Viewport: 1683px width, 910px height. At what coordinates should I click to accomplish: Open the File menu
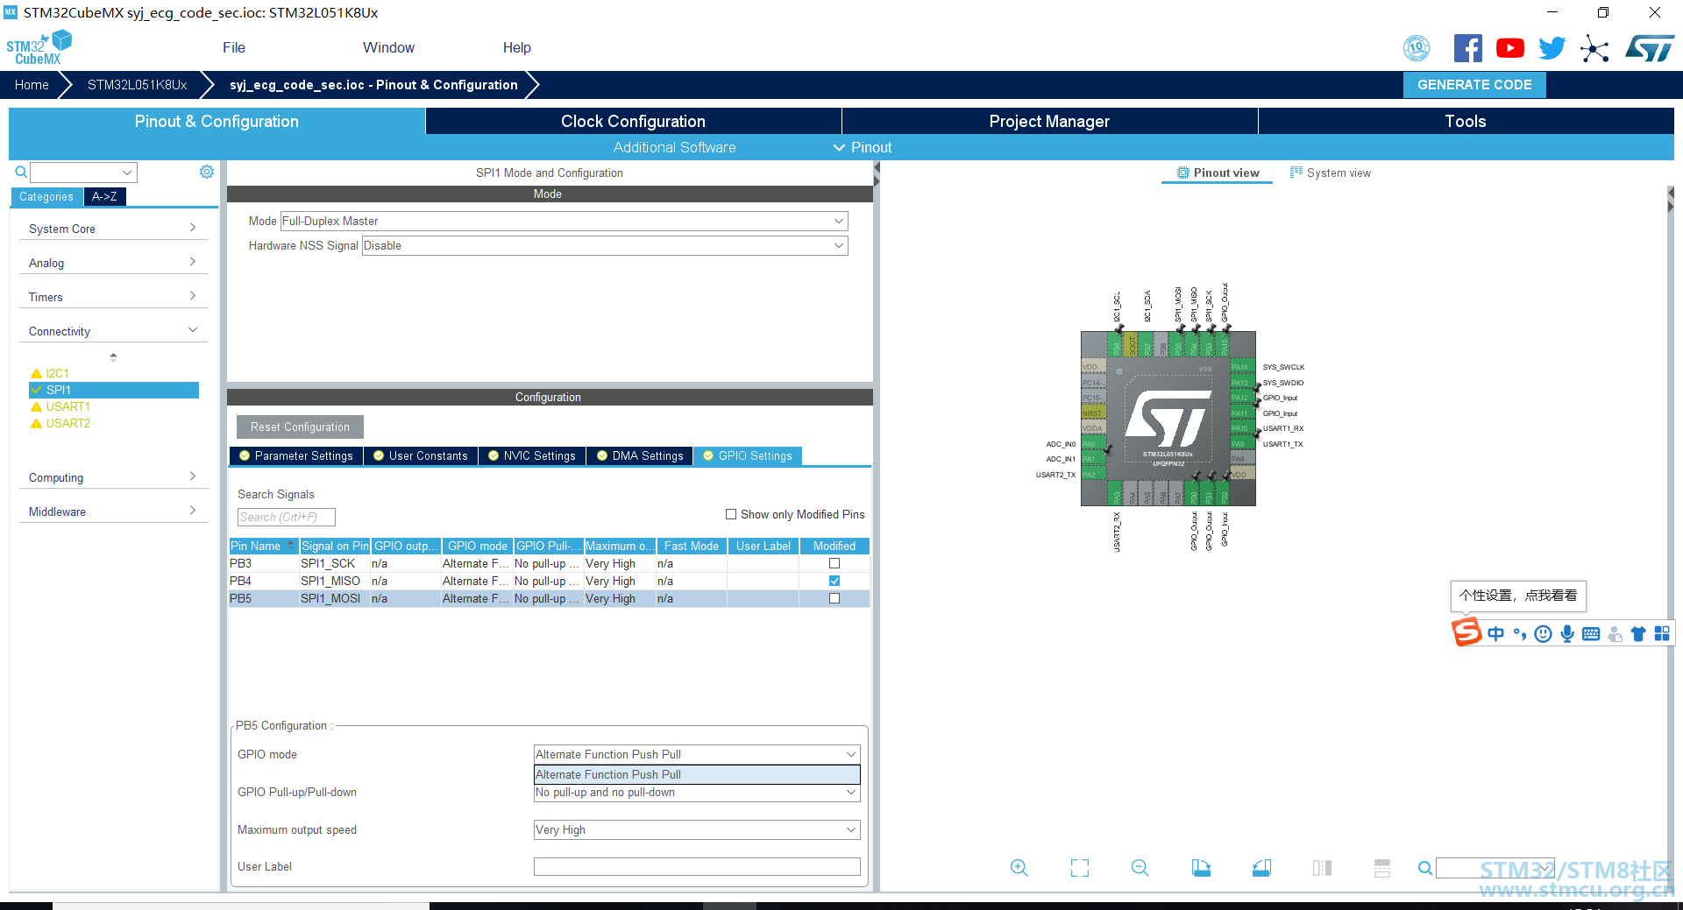coord(234,47)
